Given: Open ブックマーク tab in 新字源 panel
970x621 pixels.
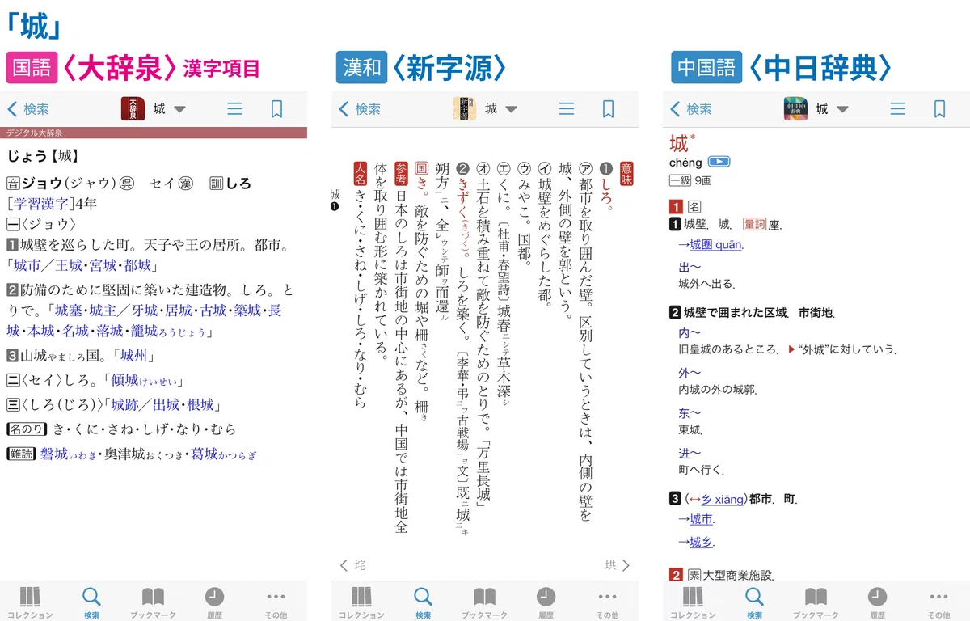Looking at the screenshot, I should 484,602.
